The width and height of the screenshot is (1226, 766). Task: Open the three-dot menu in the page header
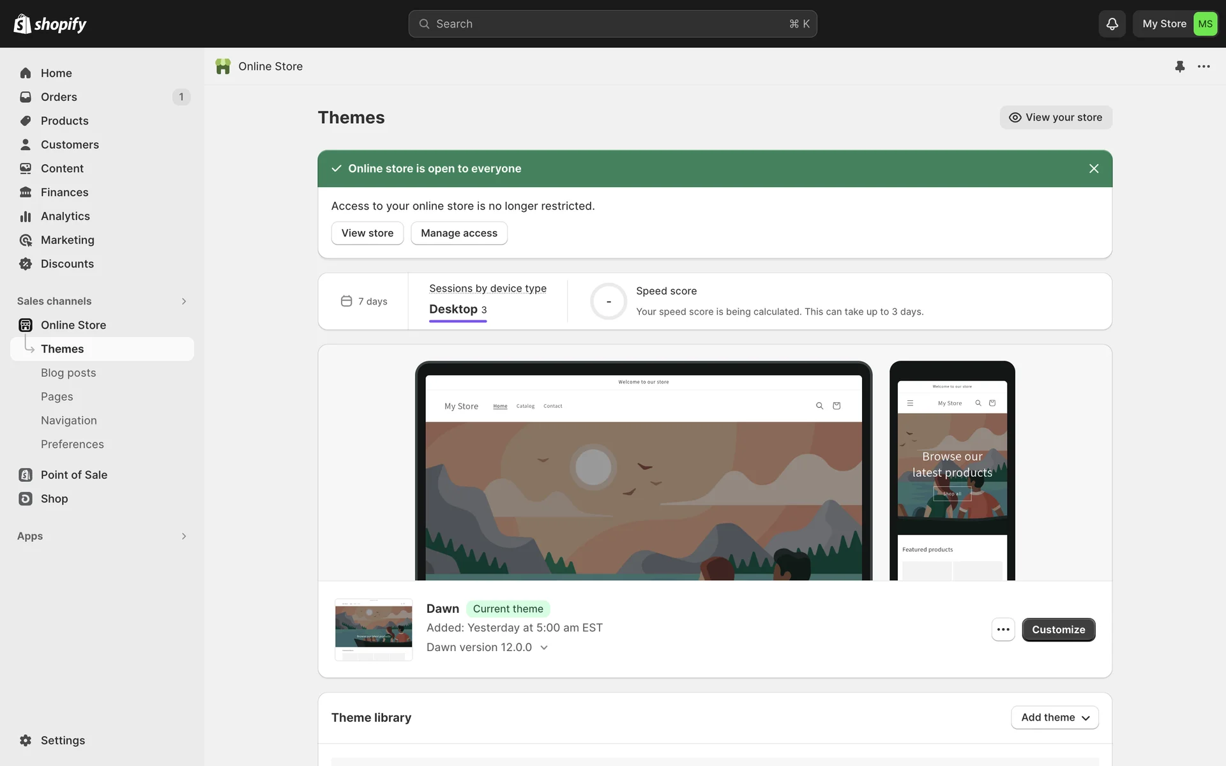point(1204,66)
